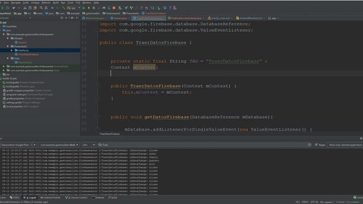Switch to Usuario.java editor tab

[x=120, y=18]
